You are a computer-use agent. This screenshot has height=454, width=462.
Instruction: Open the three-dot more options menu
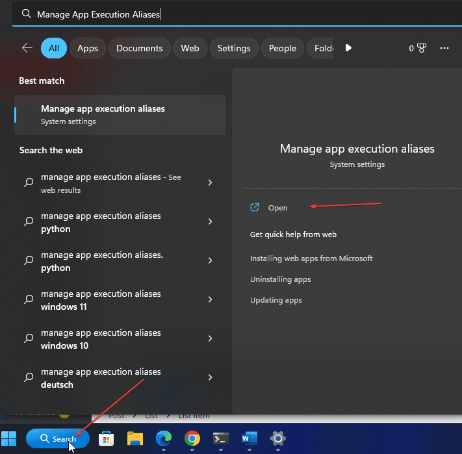pos(444,48)
